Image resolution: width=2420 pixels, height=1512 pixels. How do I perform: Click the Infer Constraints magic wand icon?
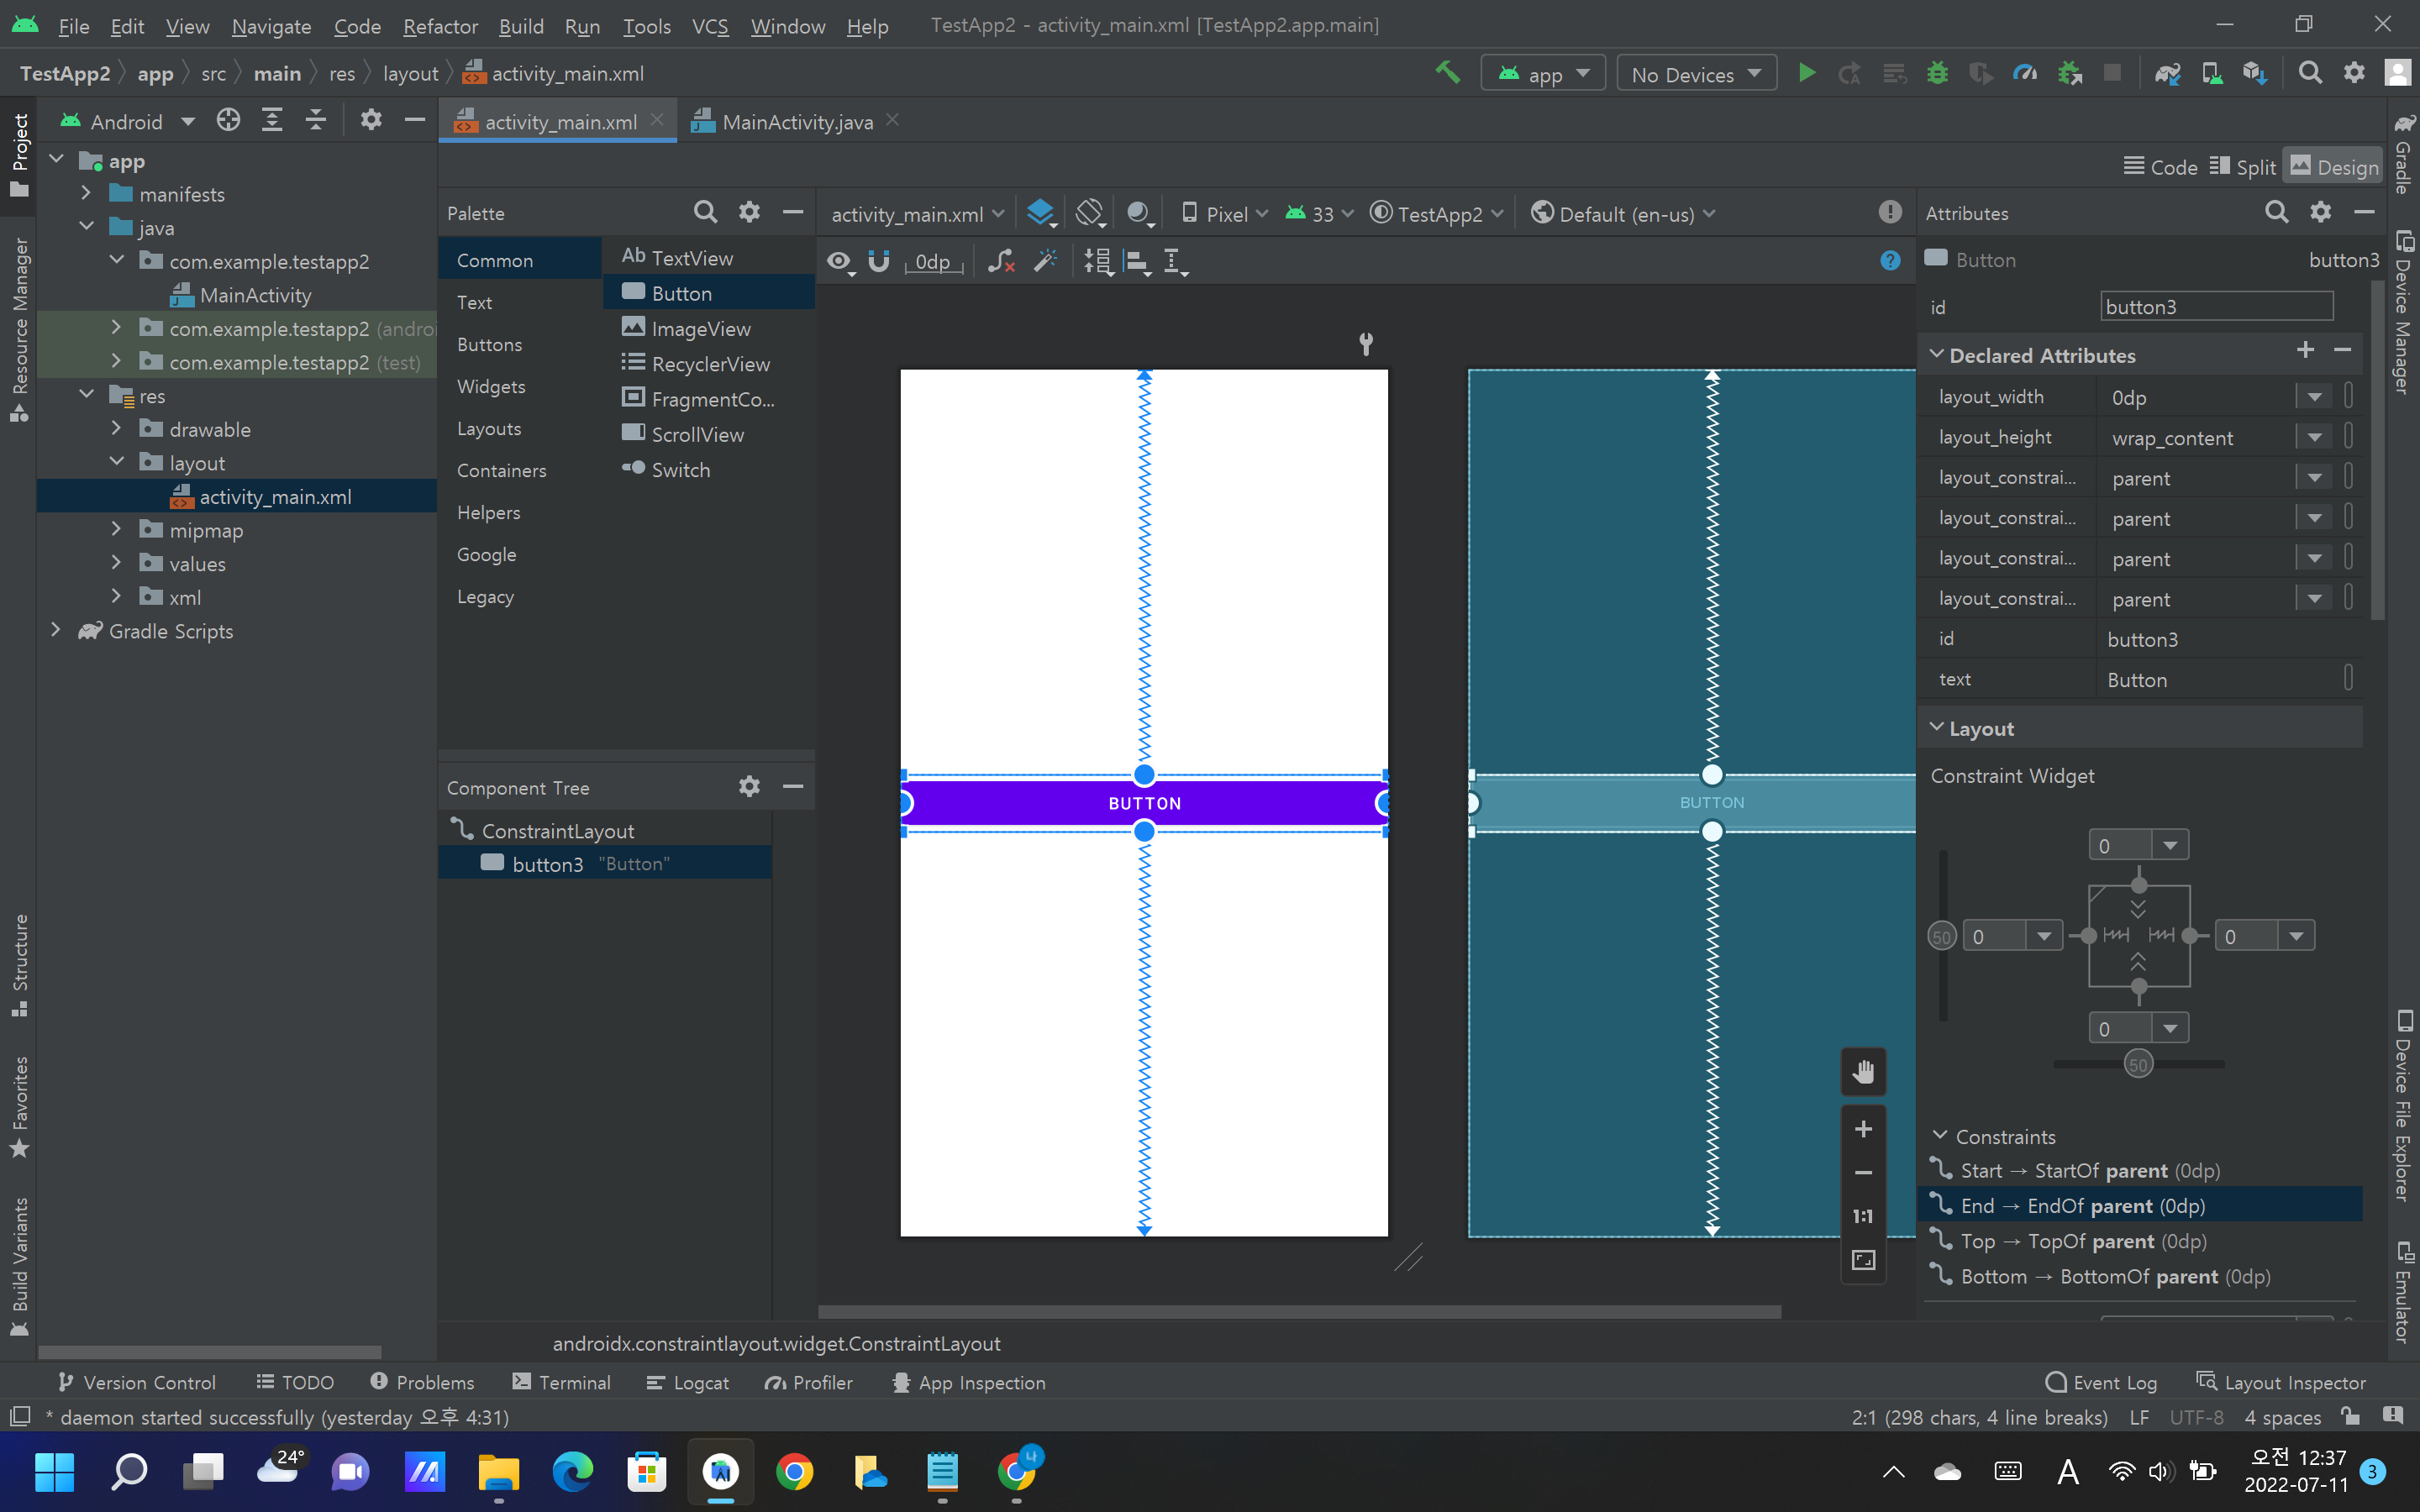[1045, 262]
